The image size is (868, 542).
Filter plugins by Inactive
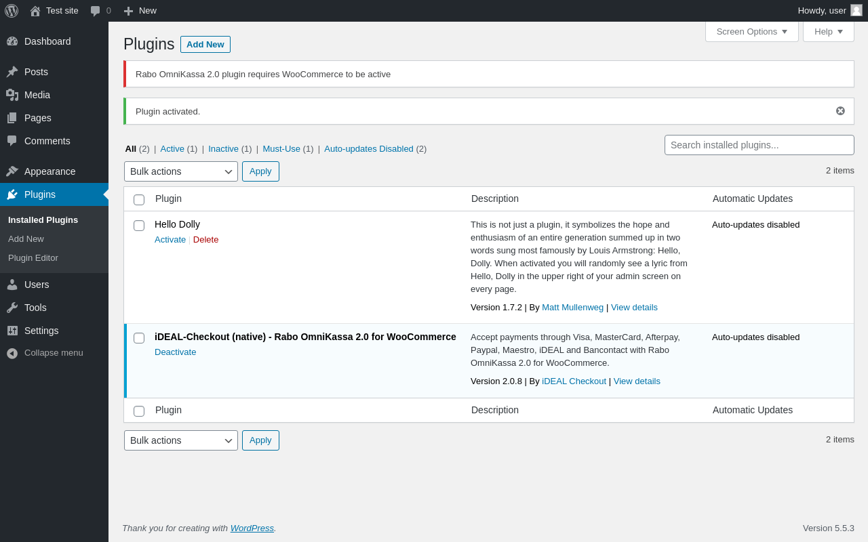coord(224,149)
